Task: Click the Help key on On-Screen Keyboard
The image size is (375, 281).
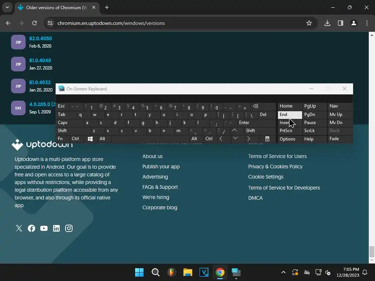Action: tap(314, 139)
